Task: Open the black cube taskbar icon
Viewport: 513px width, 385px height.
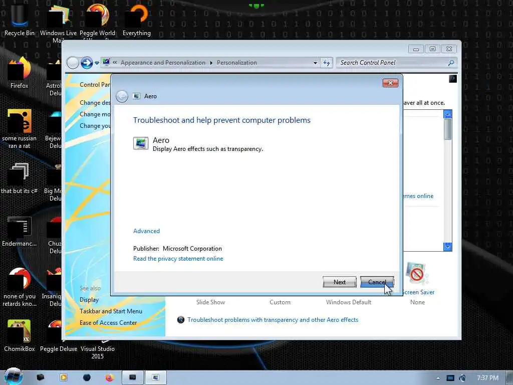Action: click(41, 377)
